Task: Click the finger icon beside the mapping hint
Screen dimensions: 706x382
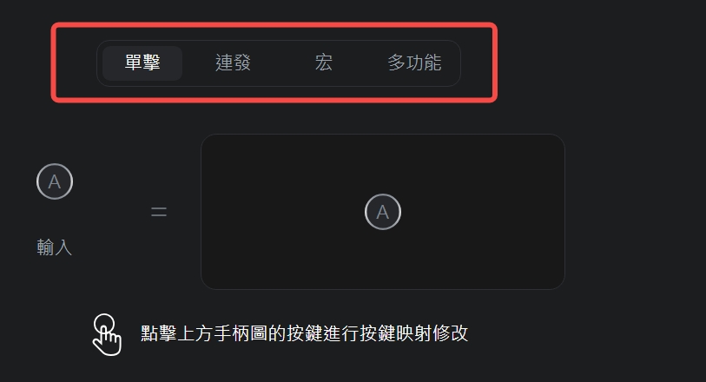Action: pos(107,335)
